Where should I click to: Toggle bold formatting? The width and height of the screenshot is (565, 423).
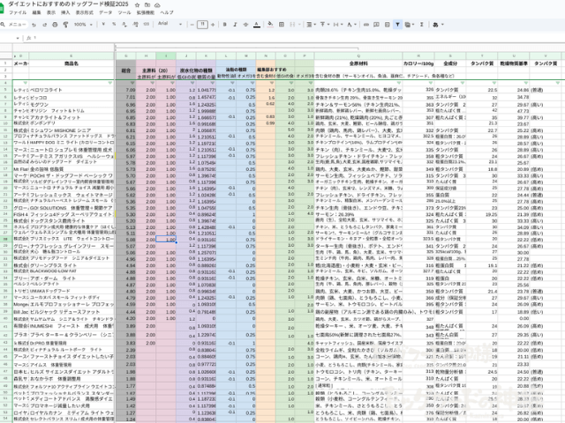click(x=225, y=25)
